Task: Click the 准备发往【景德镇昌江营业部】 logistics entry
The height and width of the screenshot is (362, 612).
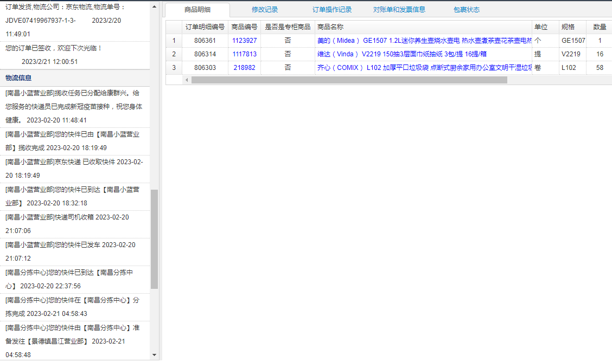Action: click(75, 341)
